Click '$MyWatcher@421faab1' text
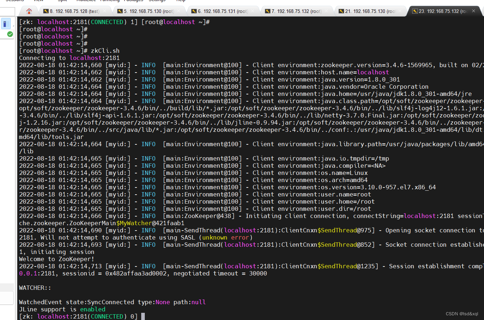 point(150,223)
